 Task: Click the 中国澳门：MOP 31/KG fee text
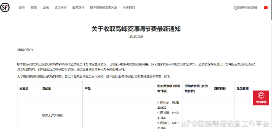168,125
